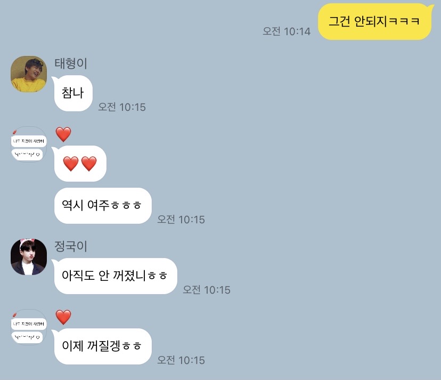Click the timestamp beside 아직도 안 꺼졌니
The height and width of the screenshot is (380, 441).
207,290
